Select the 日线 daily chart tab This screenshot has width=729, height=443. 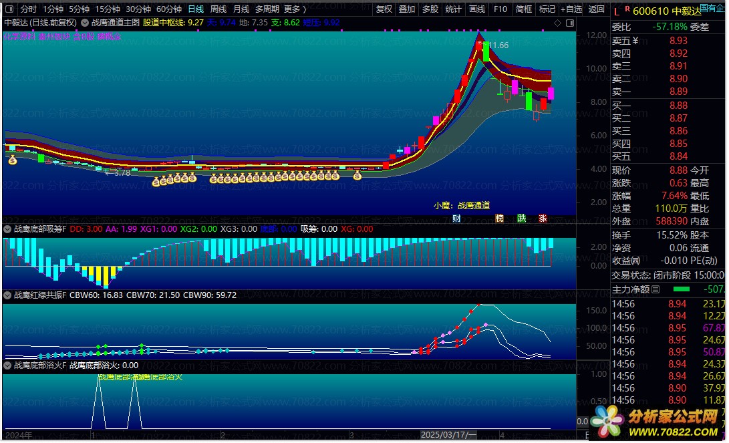point(196,9)
